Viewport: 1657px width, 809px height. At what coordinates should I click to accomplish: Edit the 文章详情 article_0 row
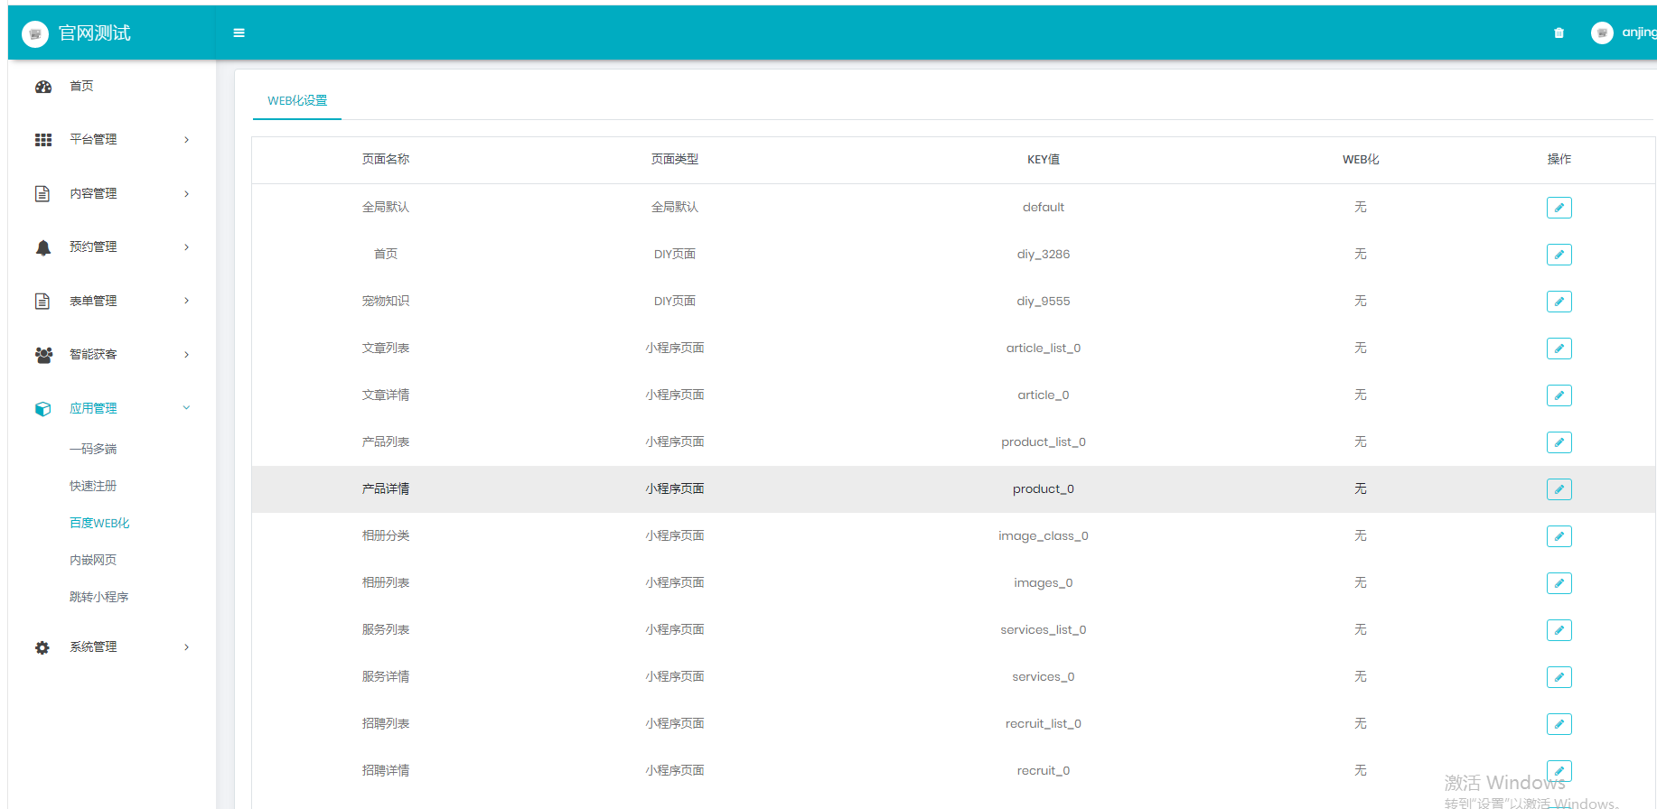[1559, 395]
